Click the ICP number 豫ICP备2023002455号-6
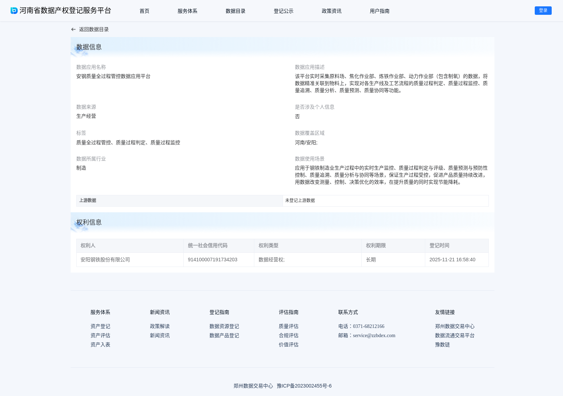The height and width of the screenshot is (396, 563). point(304,386)
